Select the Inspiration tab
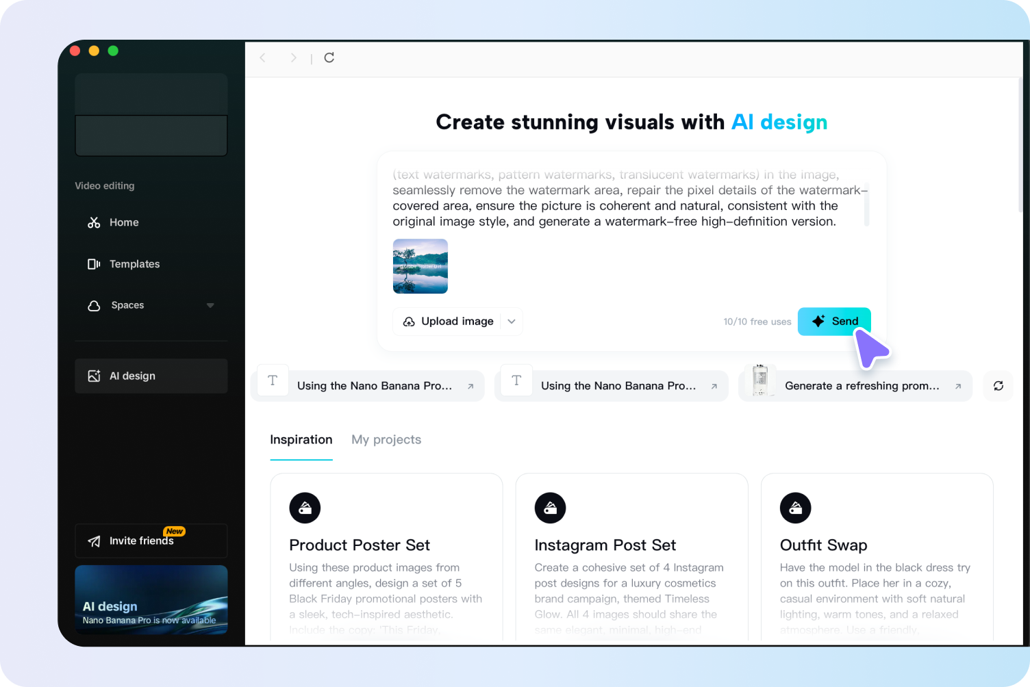This screenshot has height=687, width=1030. click(301, 439)
